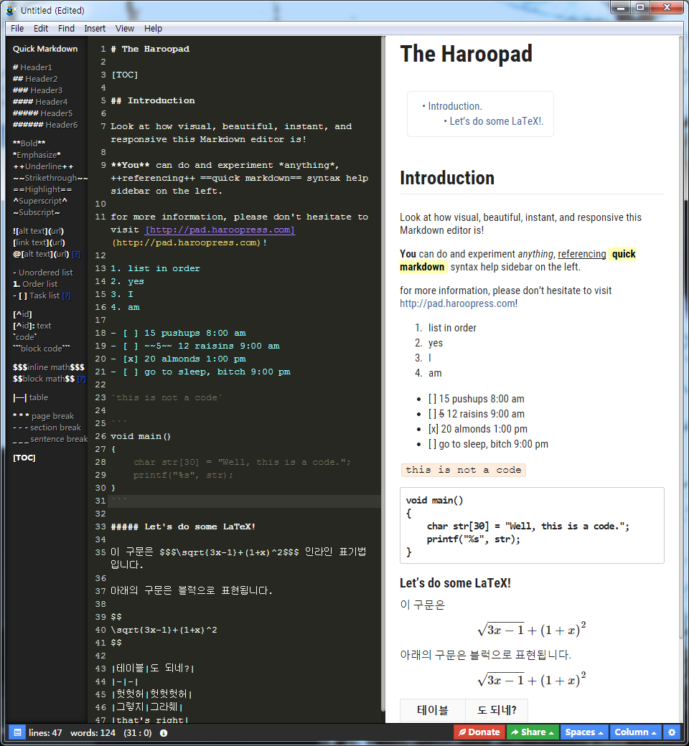This screenshot has height=746, width=689.
Task: Insert **Bold** syntax from sidebar
Action: tap(29, 143)
